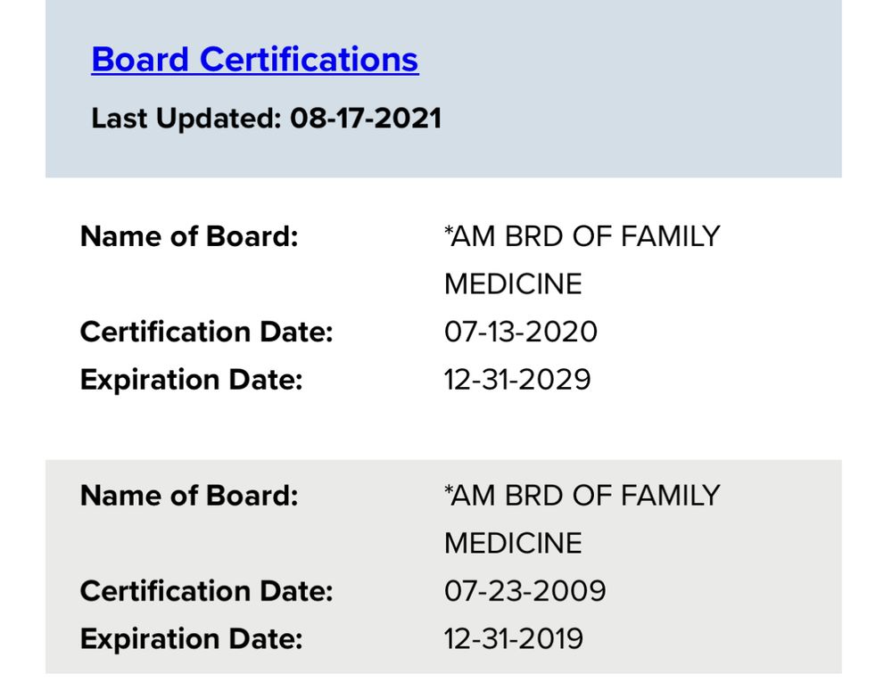
Task: Click the asterisk before AM BRD in gray entry
Action: (448, 490)
